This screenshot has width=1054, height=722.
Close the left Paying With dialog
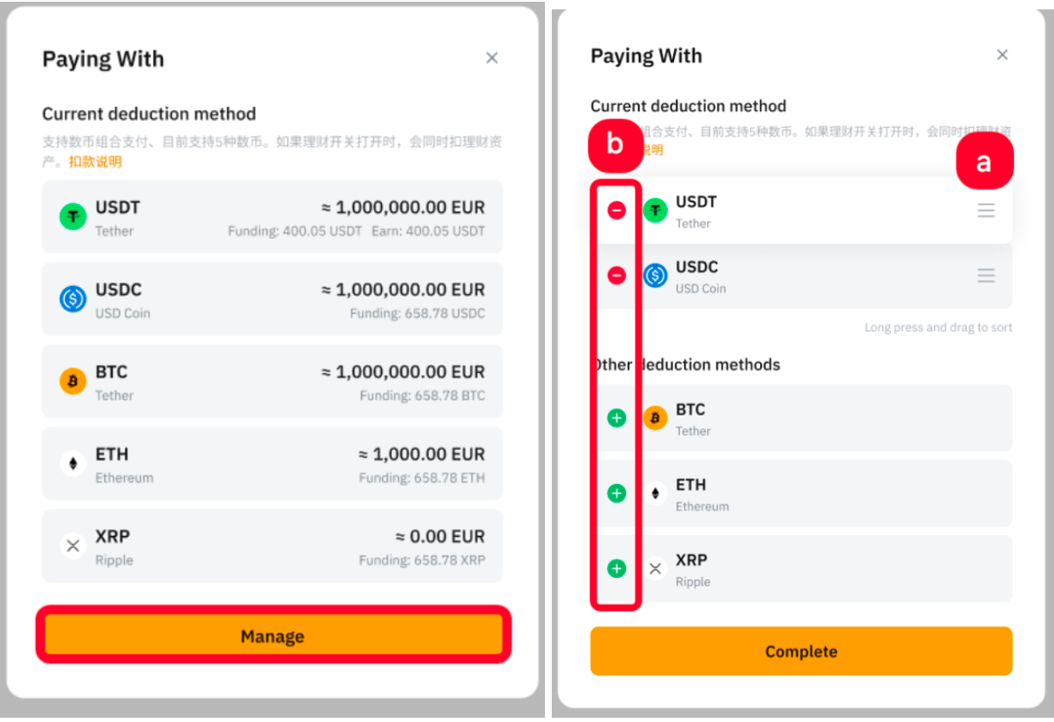492,58
